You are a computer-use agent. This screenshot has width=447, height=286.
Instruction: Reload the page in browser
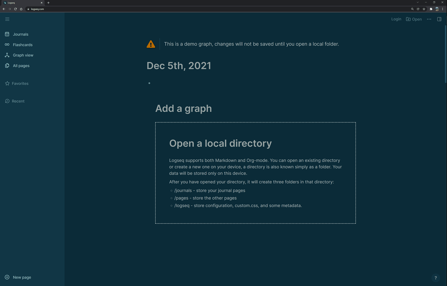coord(15,9)
